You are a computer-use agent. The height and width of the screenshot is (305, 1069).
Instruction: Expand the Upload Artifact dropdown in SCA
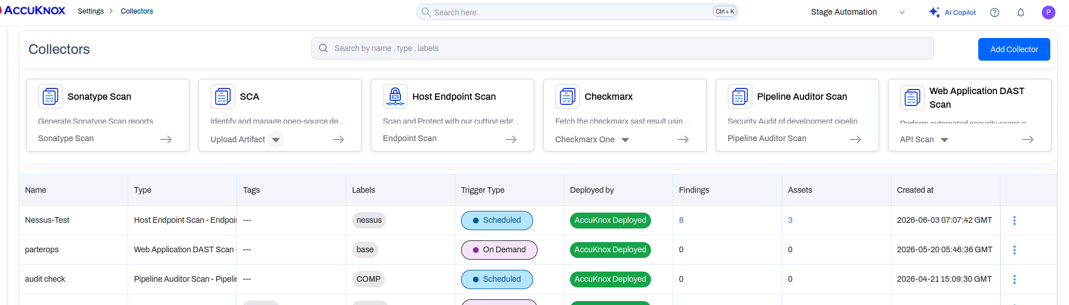(276, 139)
